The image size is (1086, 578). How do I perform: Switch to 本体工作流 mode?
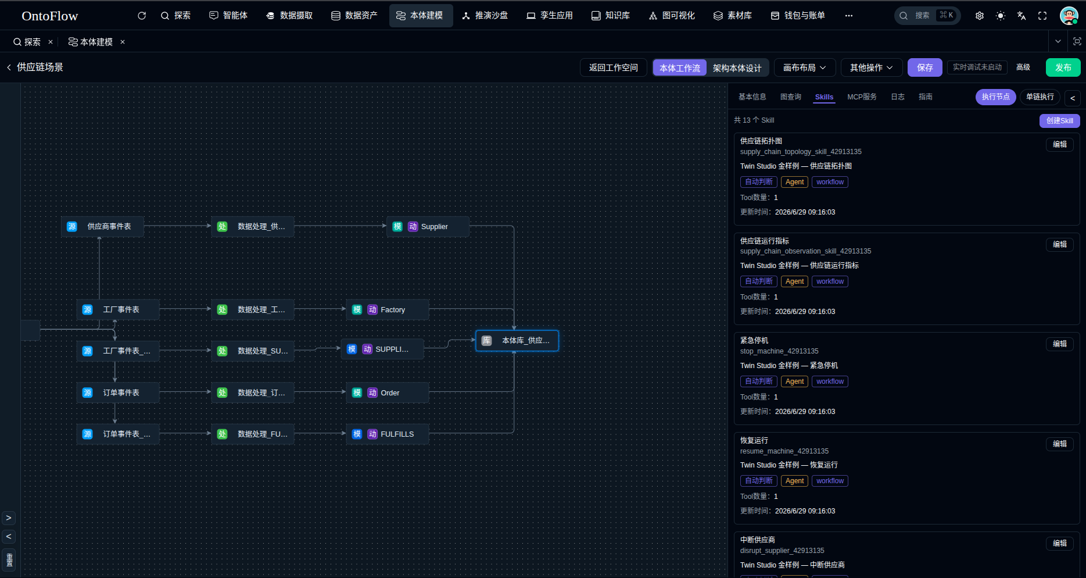coord(680,68)
